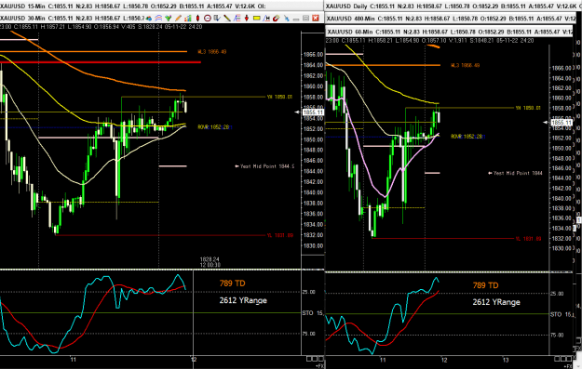Viewport: 582px width, 369px height.
Task: Click the YH 1858.01 label in right chart
Action: tap(528, 108)
